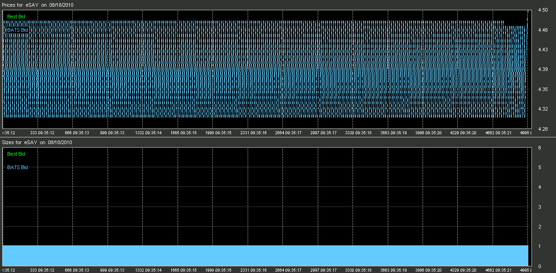The height and width of the screenshot is (273, 556).
Task: Click '1332 09:35:14' tick under Sizes chart
Action: pyautogui.click(x=149, y=270)
